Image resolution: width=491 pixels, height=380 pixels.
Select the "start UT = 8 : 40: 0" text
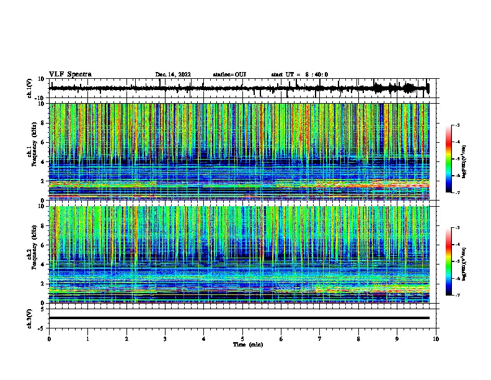[299, 75]
